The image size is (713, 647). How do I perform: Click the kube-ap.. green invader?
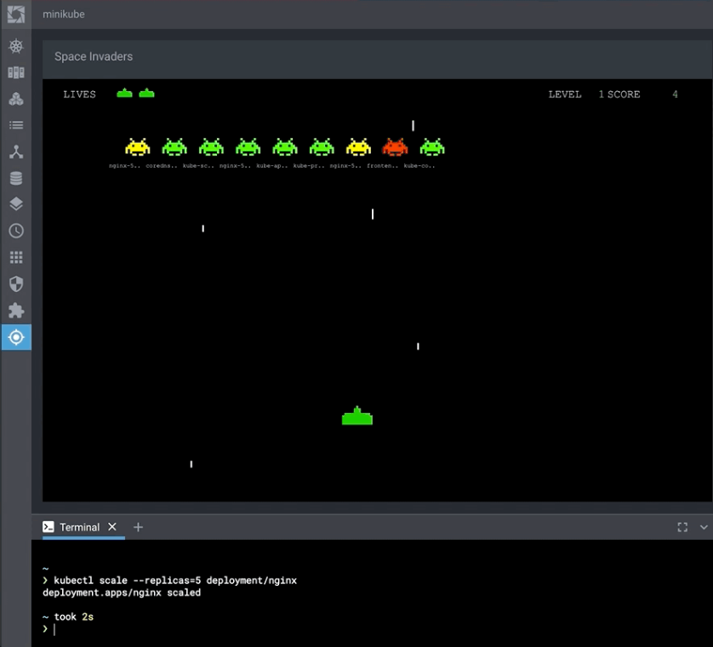[285, 147]
